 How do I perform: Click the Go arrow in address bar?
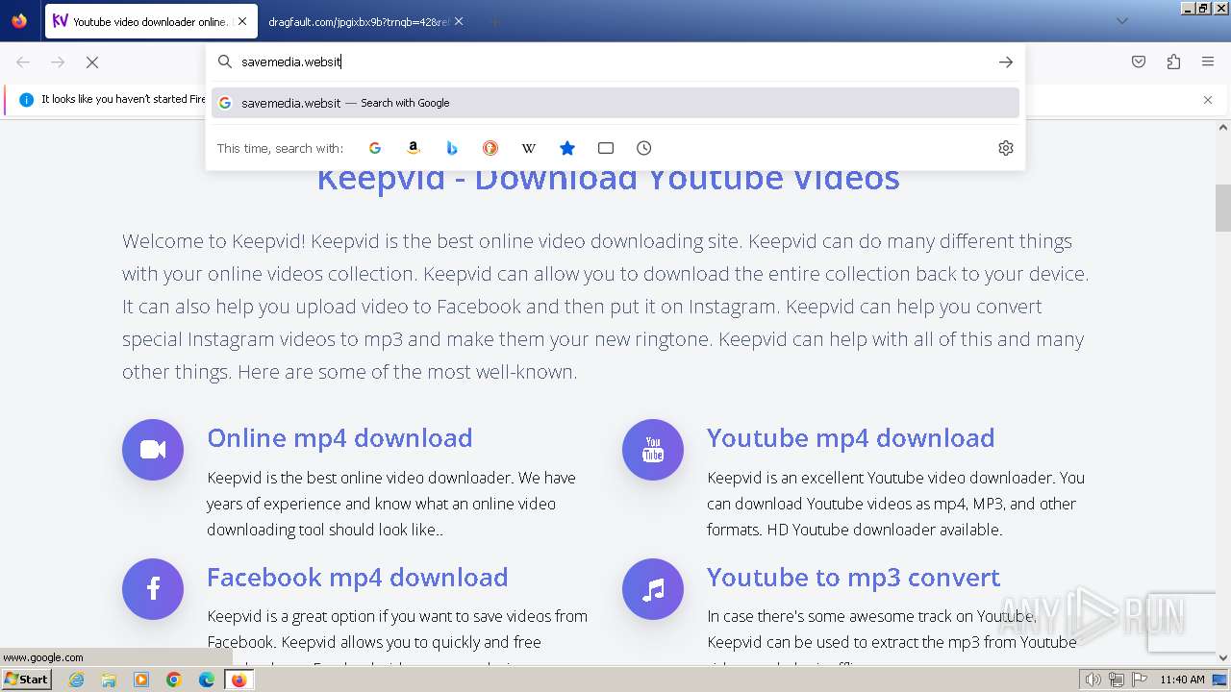(1005, 62)
